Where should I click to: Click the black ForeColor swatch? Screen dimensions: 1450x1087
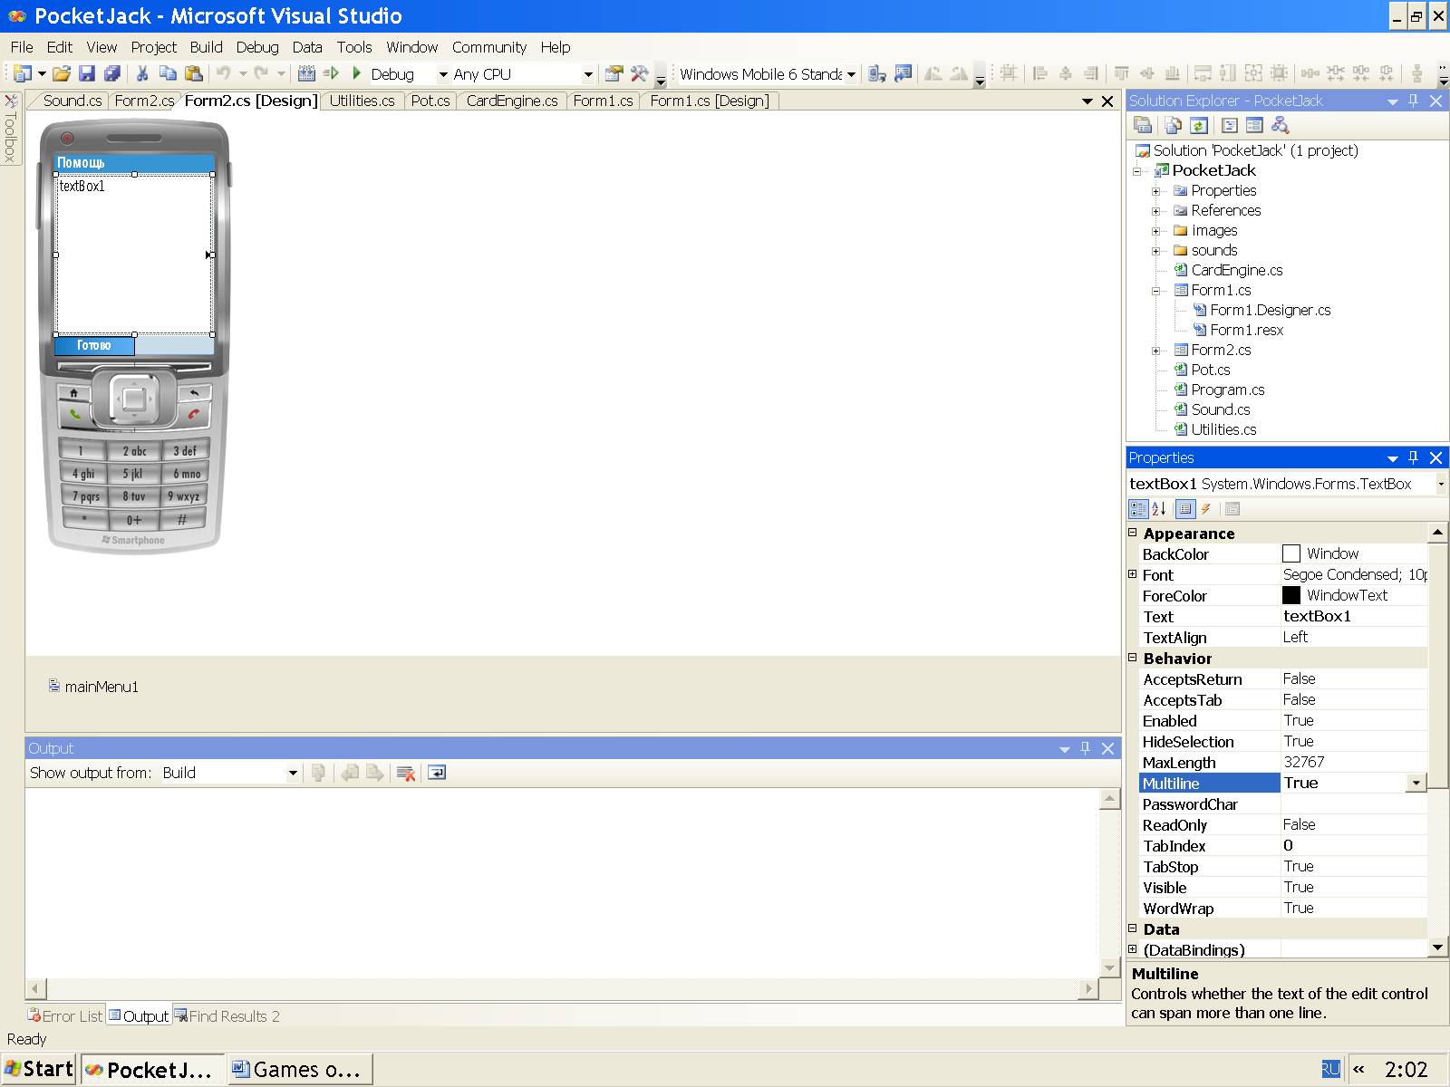pos(1291,595)
